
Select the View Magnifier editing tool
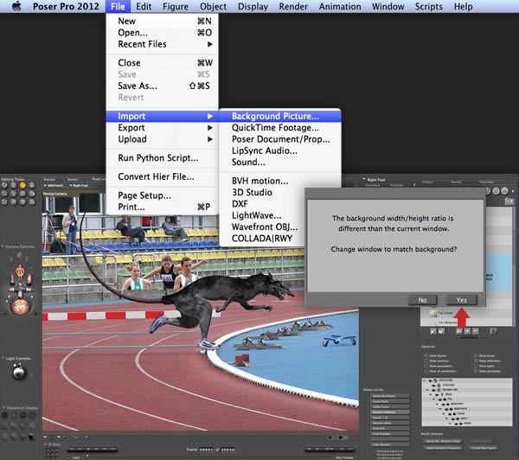click(x=14, y=201)
